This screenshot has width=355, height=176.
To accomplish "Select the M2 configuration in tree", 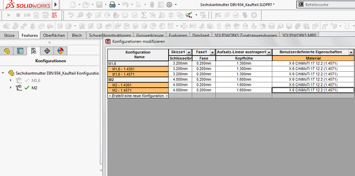I will click(35, 88).
